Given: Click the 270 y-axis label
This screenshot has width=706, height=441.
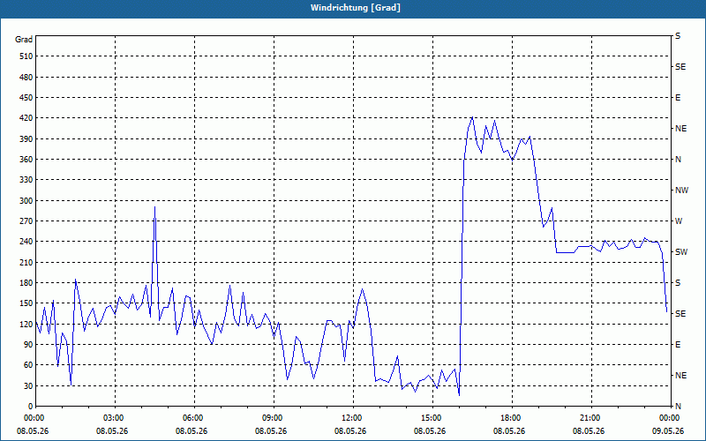Looking at the screenshot, I should pos(26,221).
